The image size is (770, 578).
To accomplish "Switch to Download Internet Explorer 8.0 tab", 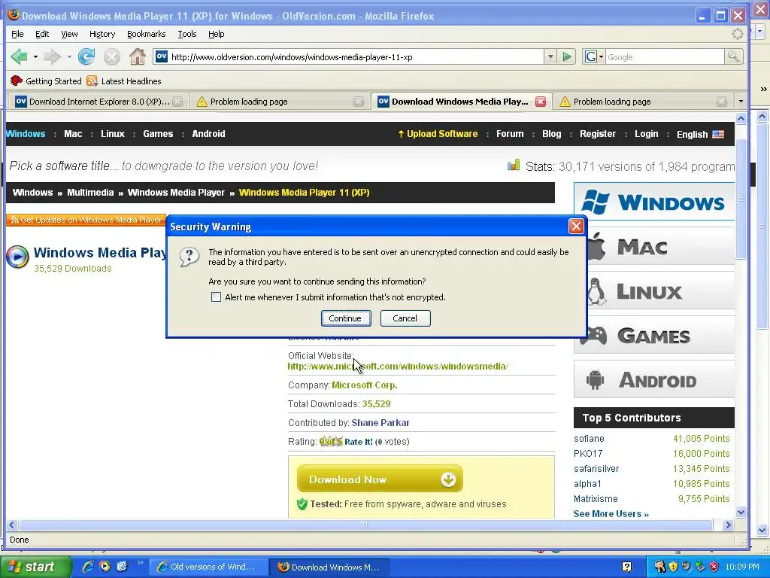I will point(97,102).
